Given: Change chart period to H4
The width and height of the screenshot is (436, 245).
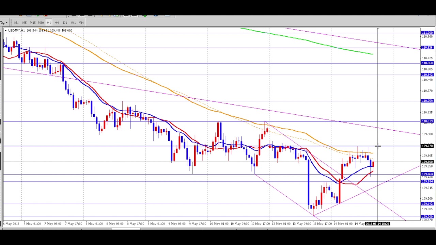Looking at the screenshot, I should [x=57, y=22].
